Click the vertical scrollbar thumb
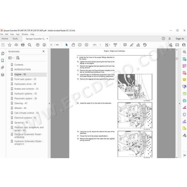Screen dimensions: 187x187 [177, 59]
